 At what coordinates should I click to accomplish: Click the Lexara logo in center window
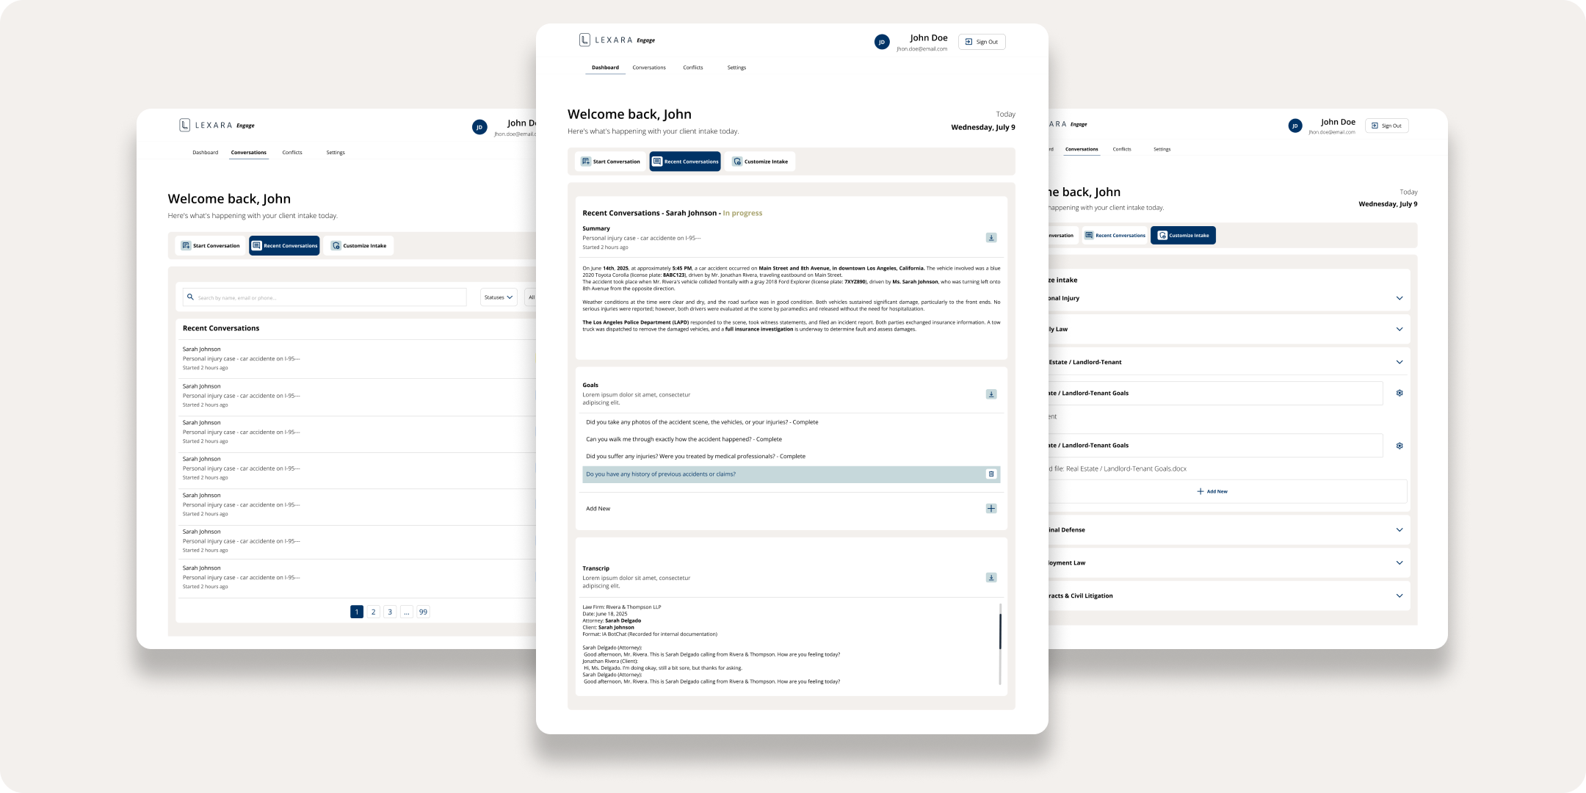tap(584, 40)
